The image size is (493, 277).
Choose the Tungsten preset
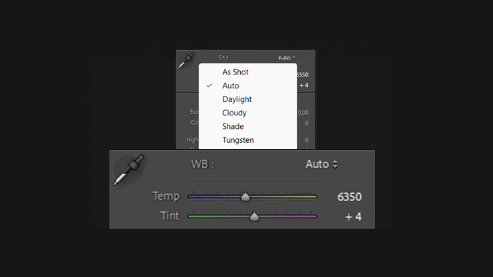pos(237,140)
